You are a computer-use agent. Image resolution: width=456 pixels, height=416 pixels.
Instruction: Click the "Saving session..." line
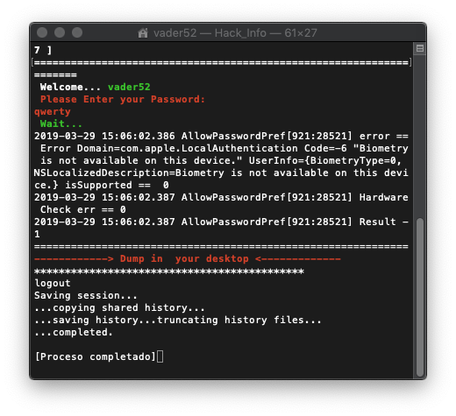[86, 295]
